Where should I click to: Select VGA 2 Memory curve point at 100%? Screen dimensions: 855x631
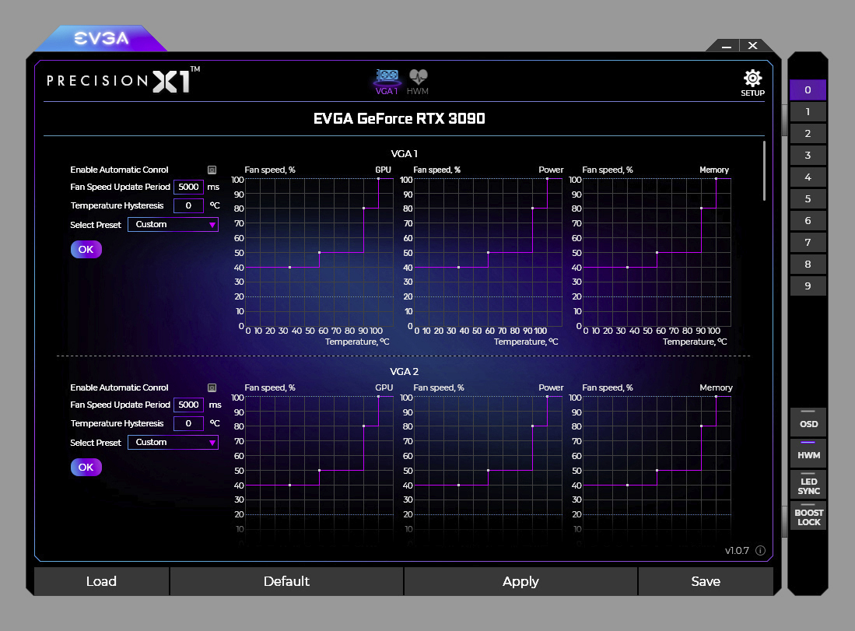[716, 397]
